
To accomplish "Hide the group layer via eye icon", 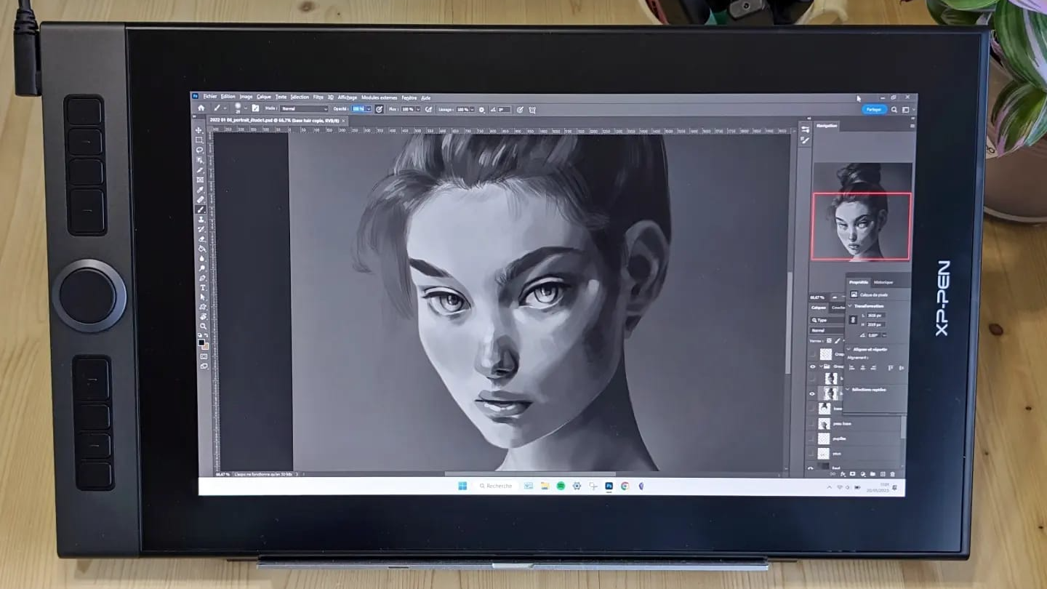I will [813, 366].
